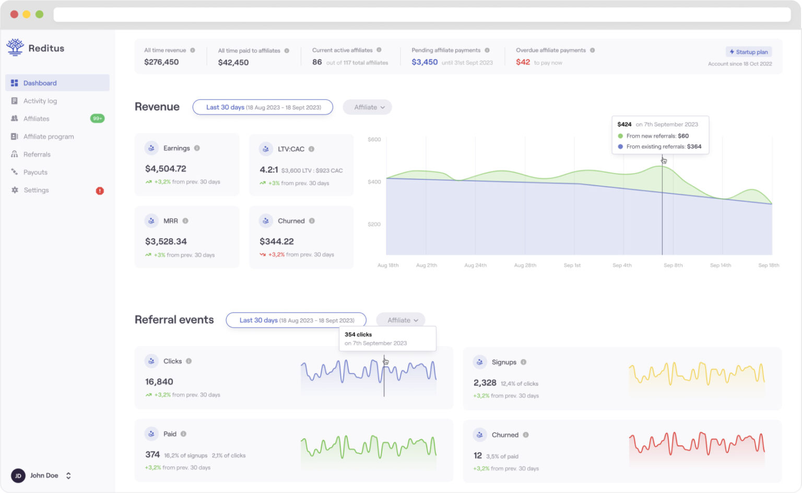Open Settings via the gear icon
802x493 pixels.
click(14, 190)
